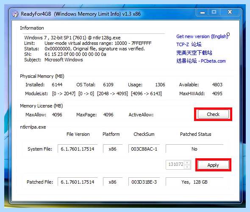This screenshot has height=212, width=250.
Task: Click the Patched File checksum 003D31BE-3
Action: click(144, 182)
